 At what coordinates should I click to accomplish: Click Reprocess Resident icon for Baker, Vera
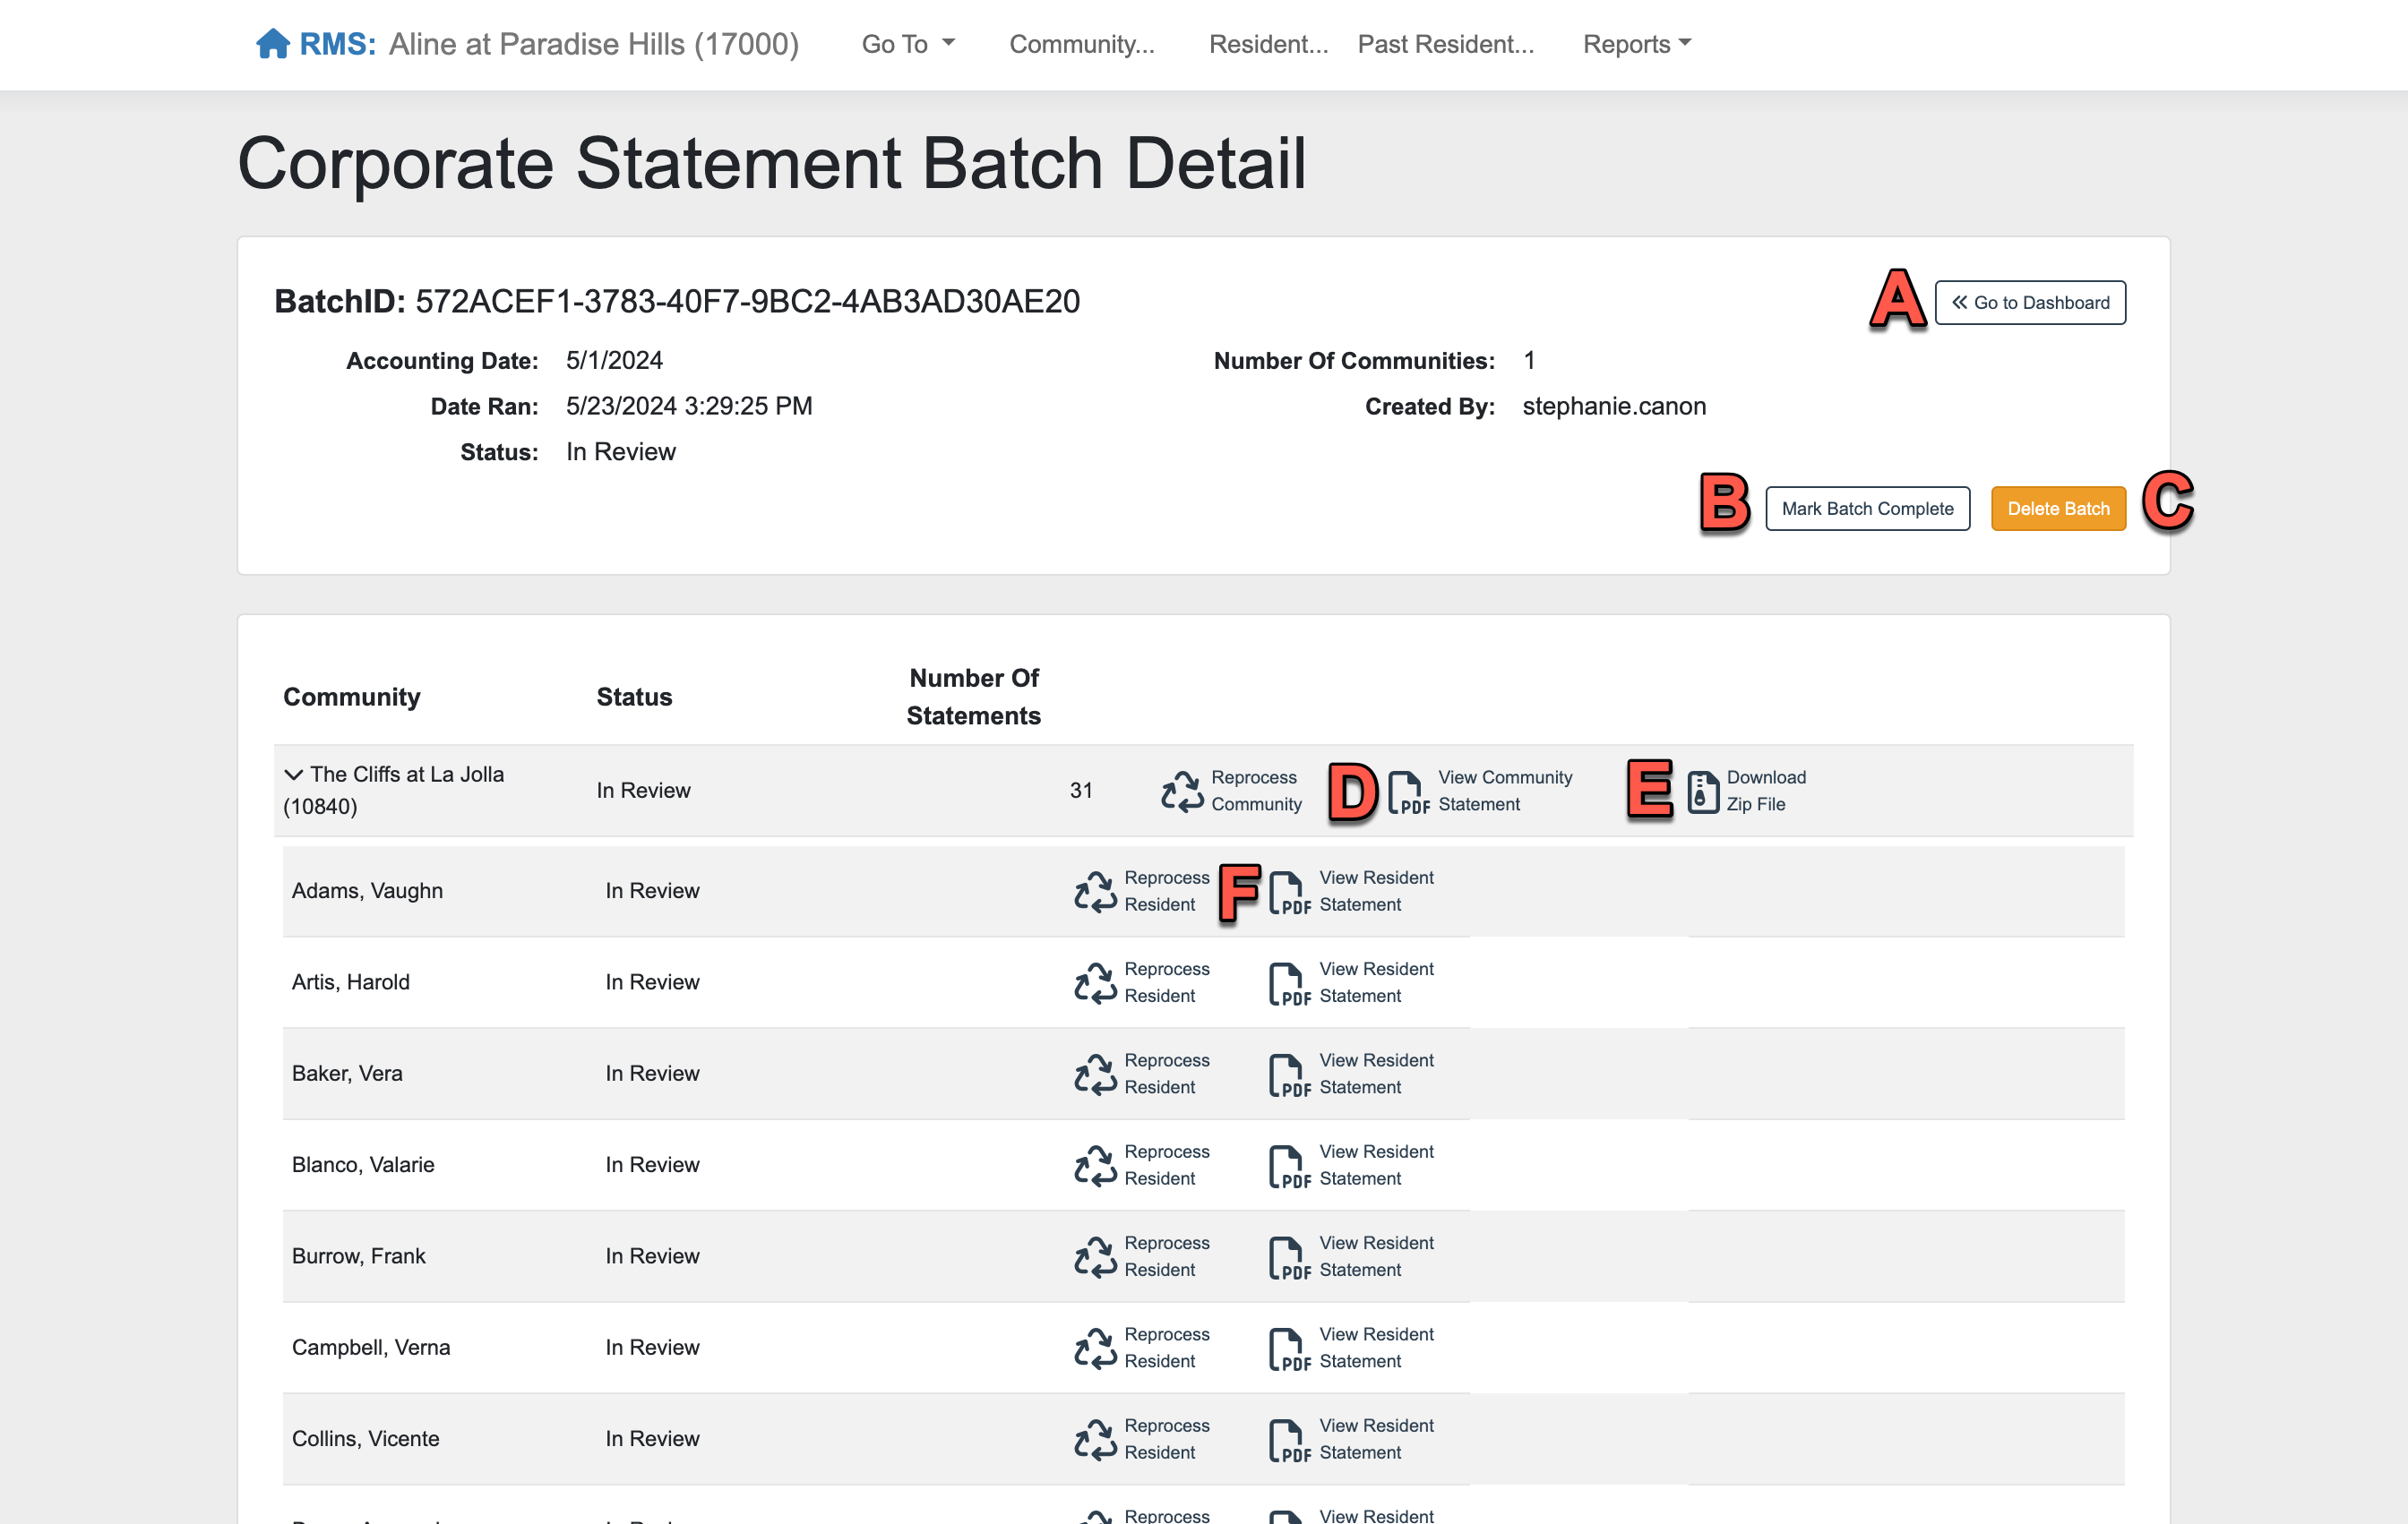(x=1095, y=1075)
